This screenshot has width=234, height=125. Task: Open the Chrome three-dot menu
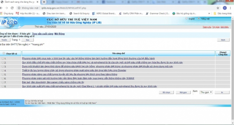click(x=230, y=8)
